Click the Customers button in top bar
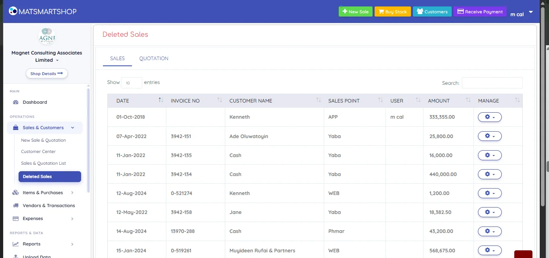Viewport: 549px width, 258px height. 432,12
